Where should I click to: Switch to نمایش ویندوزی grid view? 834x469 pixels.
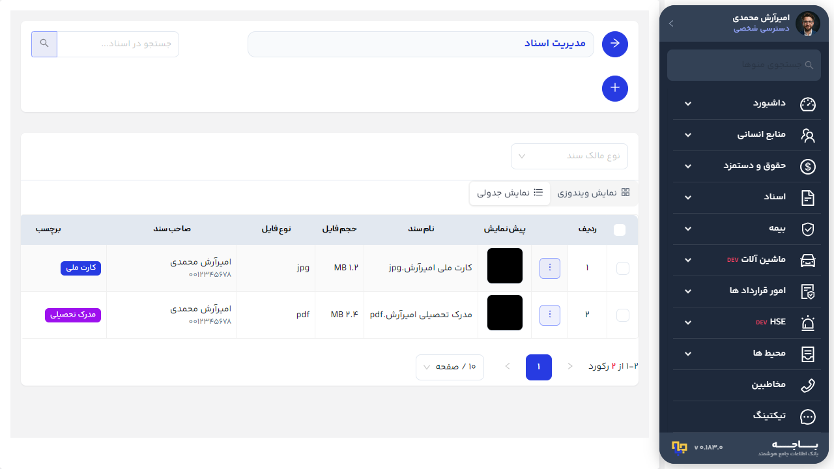[593, 193]
